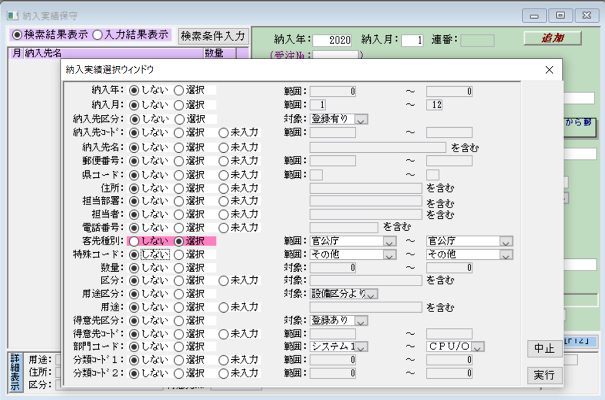Image resolution: width=605 pixels, height=400 pixels.
Task: Click the 納入年 input showing 2020
Action: [332, 40]
